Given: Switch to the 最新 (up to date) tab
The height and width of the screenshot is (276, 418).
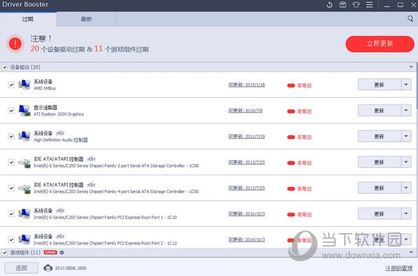Looking at the screenshot, I should (x=86, y=19).
